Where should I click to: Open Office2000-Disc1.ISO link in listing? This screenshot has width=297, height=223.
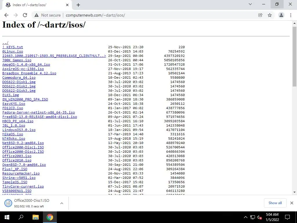coord(23,147)
